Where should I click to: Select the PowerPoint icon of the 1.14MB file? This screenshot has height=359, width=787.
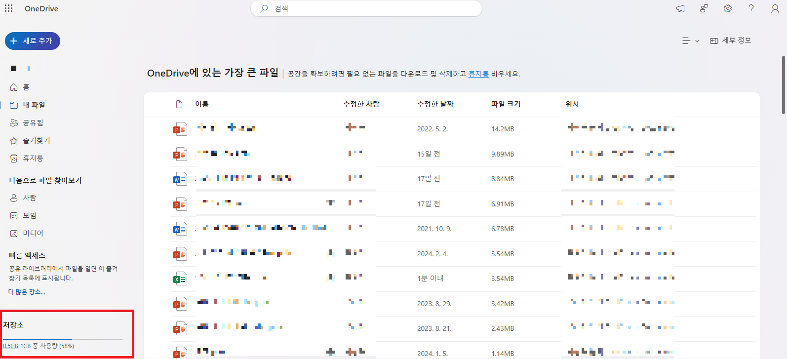point(180,353)
